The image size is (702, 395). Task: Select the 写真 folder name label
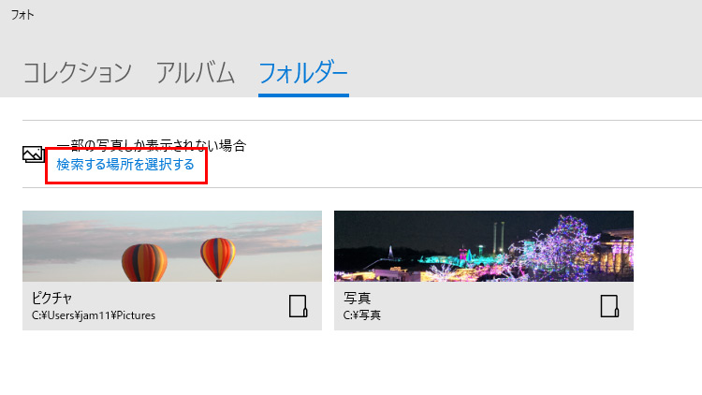[x=357, y=298]
